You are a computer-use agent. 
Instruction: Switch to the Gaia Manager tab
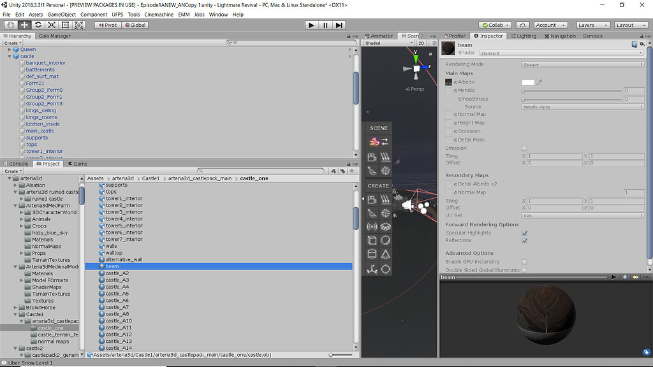tap(55, 36)
